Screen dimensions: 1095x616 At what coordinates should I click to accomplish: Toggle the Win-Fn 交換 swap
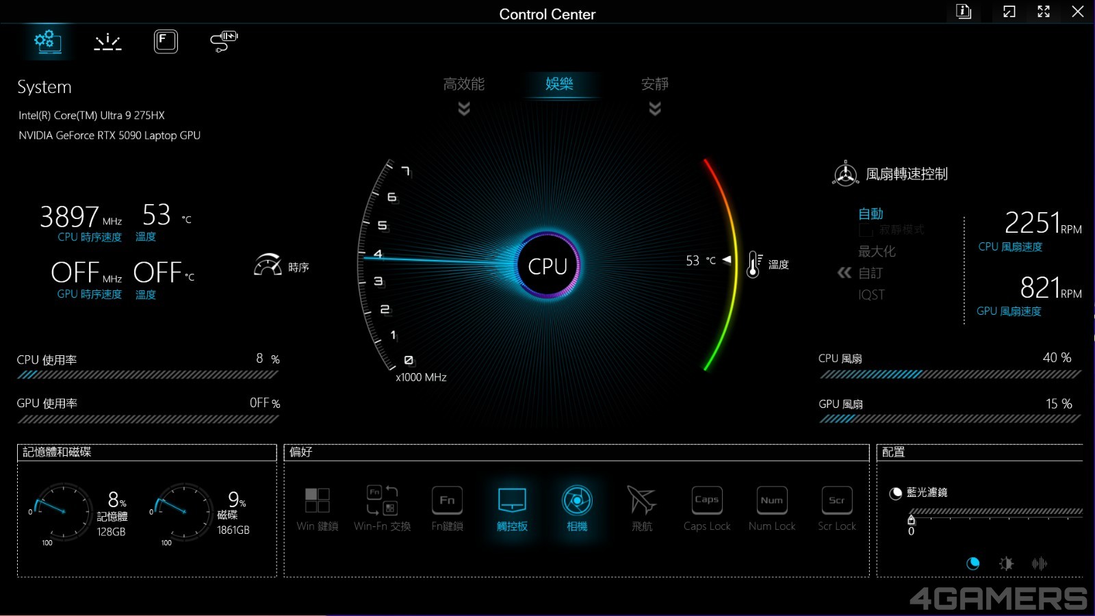[382, 509]
